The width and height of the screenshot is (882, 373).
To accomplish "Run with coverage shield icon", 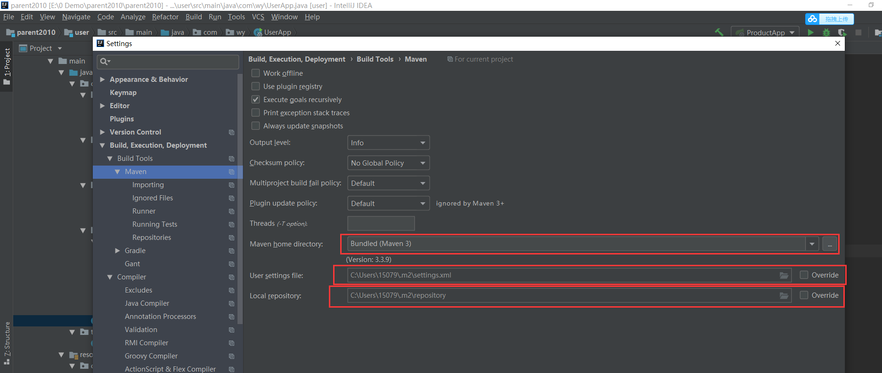I will coord(842,32).
